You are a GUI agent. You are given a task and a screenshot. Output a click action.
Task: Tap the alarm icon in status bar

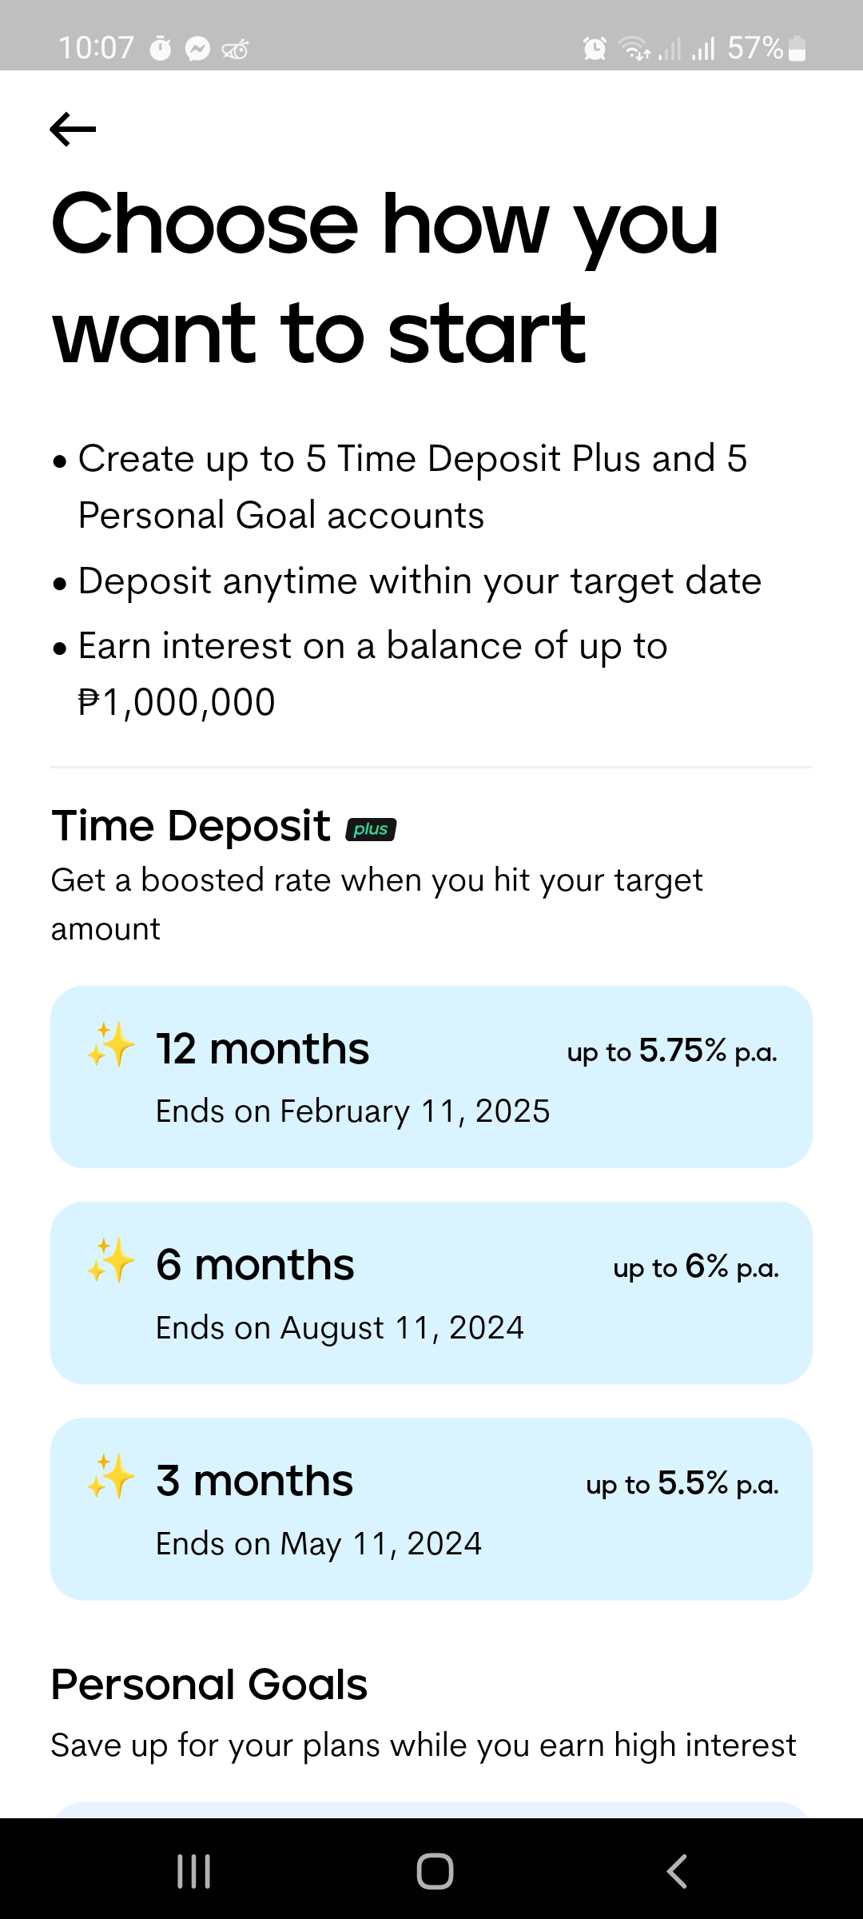coord(595,49)
